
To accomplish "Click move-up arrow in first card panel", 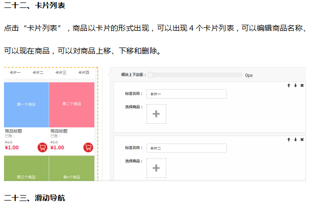I will (289, 85).
